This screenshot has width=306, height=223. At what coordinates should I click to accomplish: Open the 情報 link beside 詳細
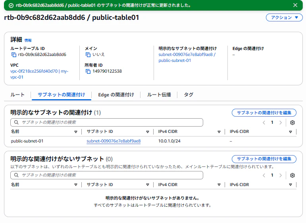[x=28, y=40]
